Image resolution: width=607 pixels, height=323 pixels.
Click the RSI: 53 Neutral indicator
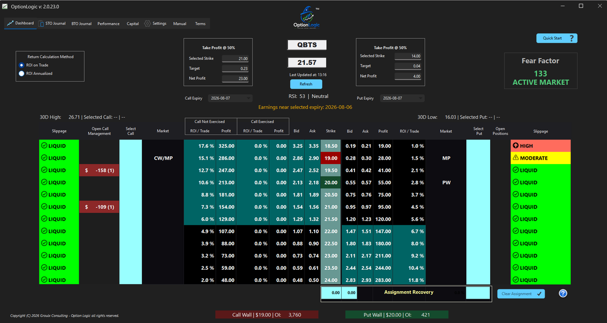308,96
